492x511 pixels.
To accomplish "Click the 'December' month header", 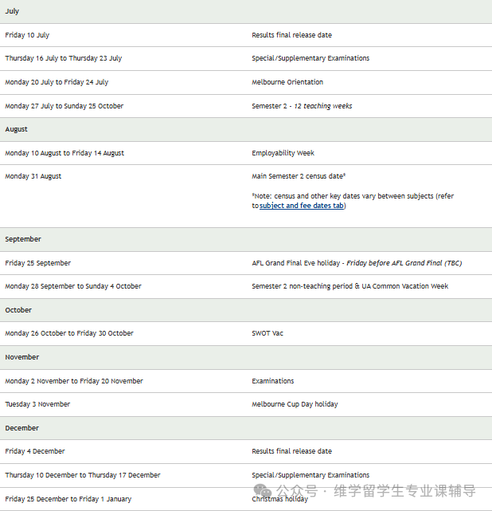I will pos(21,428).
